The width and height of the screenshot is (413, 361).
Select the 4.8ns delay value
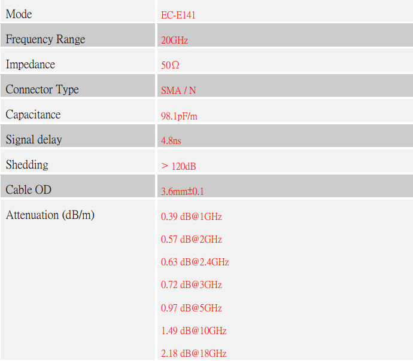[171, 142]
